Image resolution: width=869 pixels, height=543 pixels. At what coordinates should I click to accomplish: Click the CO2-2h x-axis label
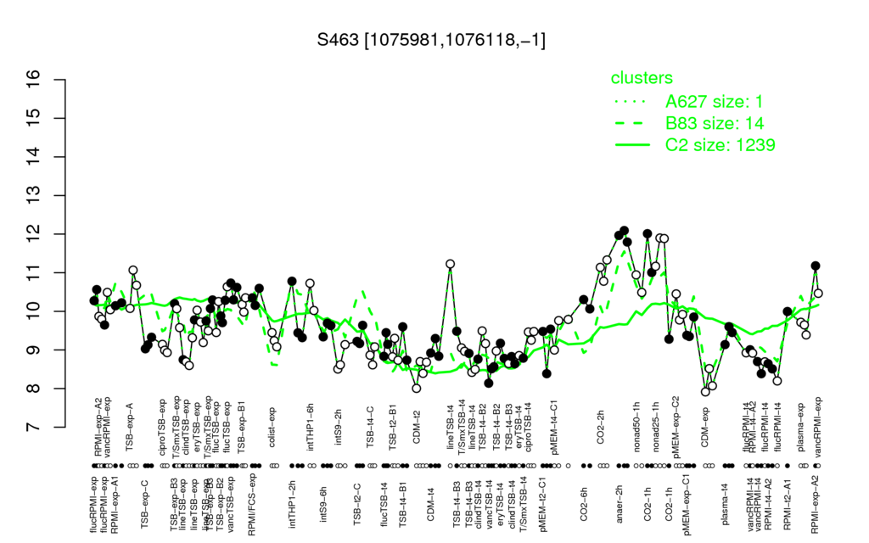pos(600,426)
